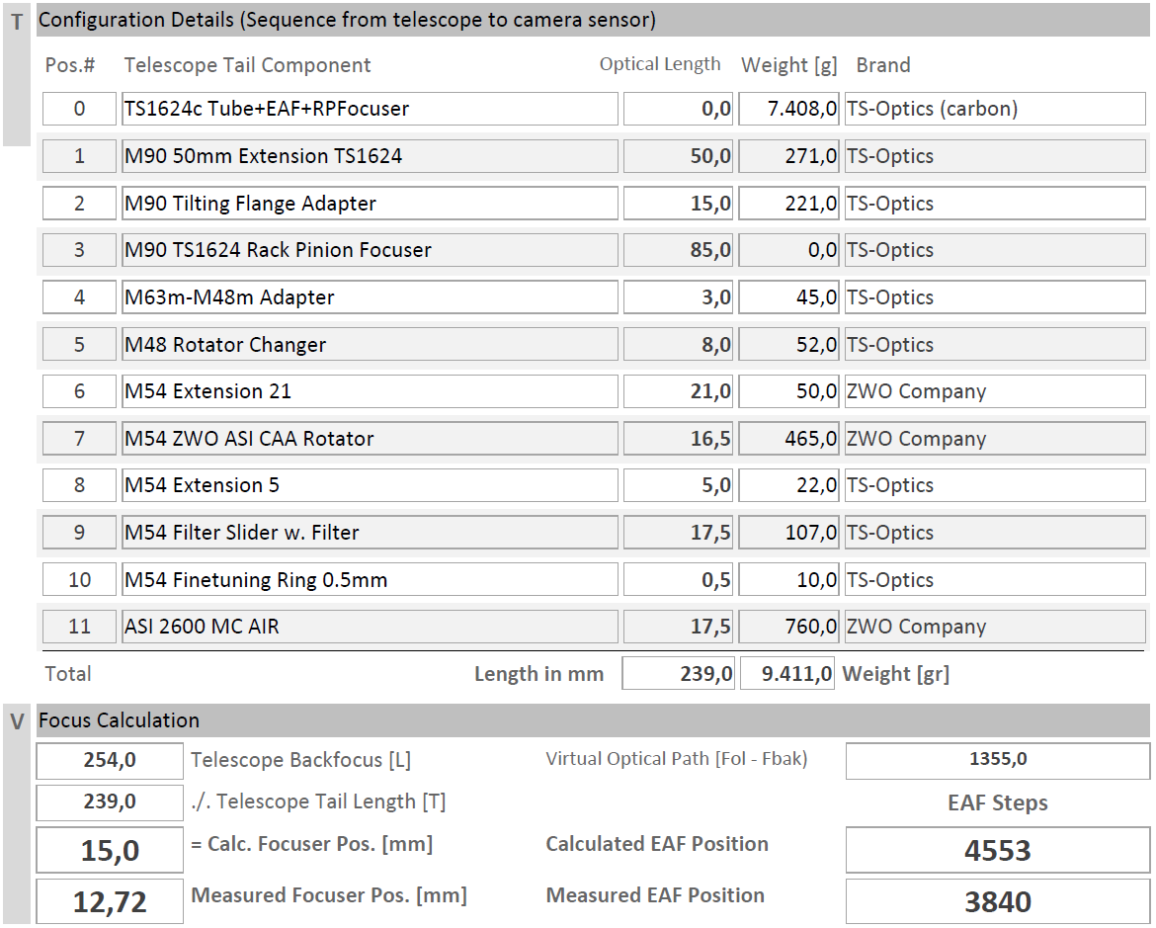Click the M48 Rotator Changer field
The height and width of the screenshot is (928, 1156).
[x=371, y=345]
